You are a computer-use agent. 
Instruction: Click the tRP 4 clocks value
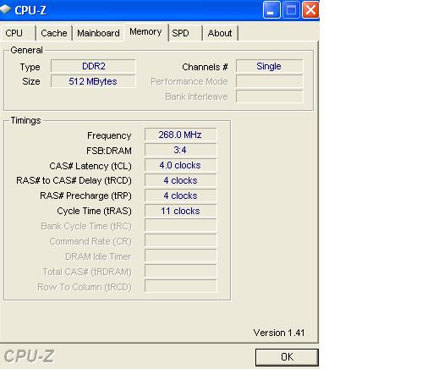pos(180,196)
